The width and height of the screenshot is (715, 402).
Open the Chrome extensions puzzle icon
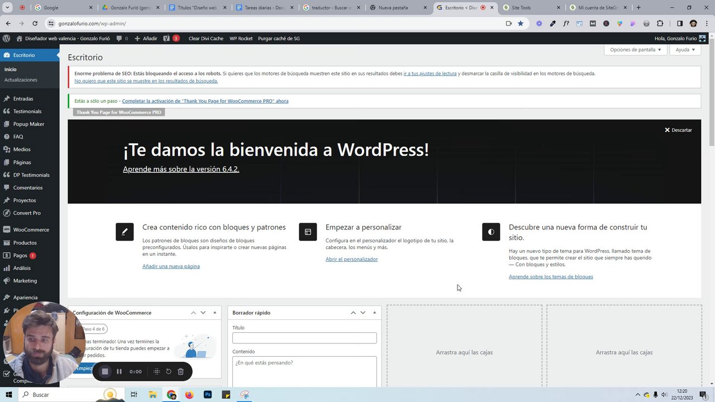pyautogui.click(x=660, y=23)
